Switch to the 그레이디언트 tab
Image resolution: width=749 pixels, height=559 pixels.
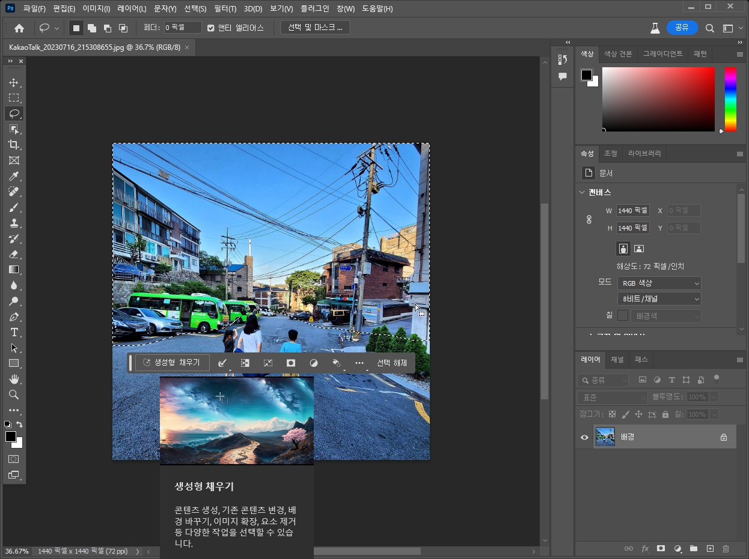pos(663,53)
